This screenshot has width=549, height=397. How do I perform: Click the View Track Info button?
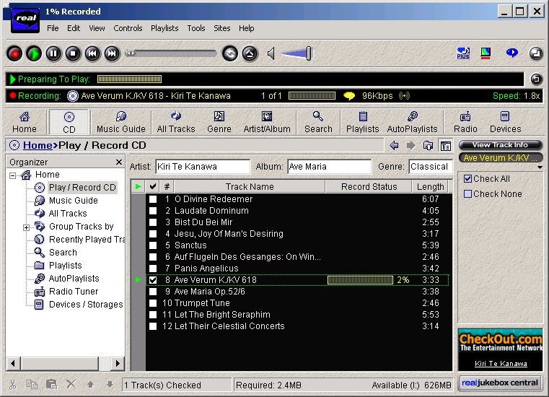pos(500,145)
